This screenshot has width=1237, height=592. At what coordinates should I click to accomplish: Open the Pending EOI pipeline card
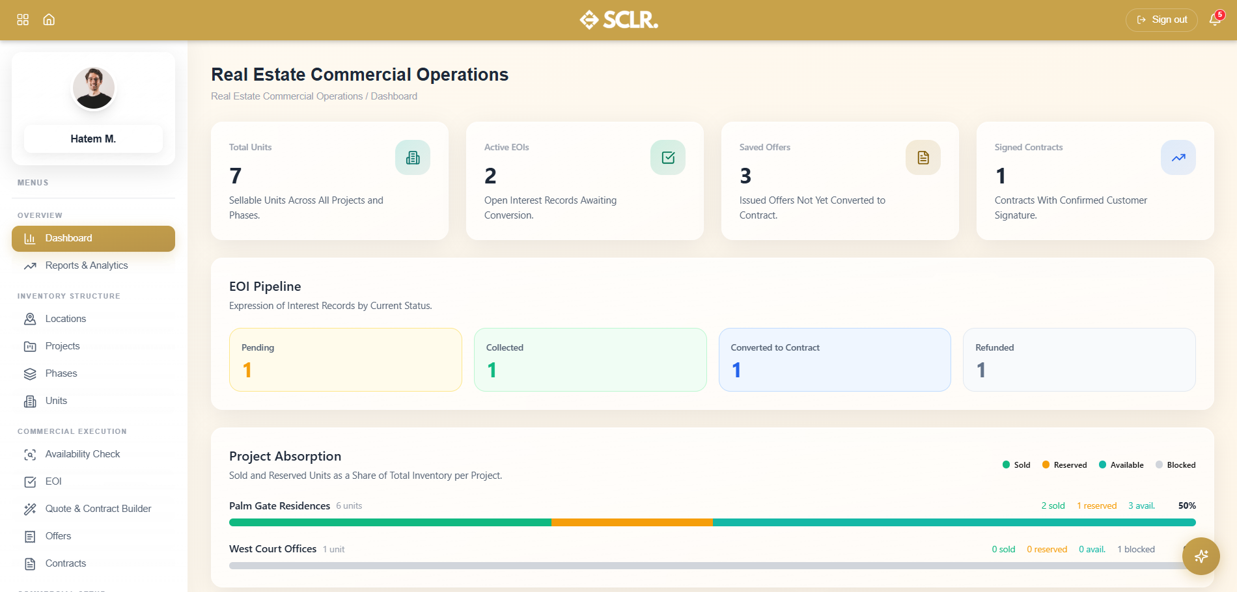[346, 360]
